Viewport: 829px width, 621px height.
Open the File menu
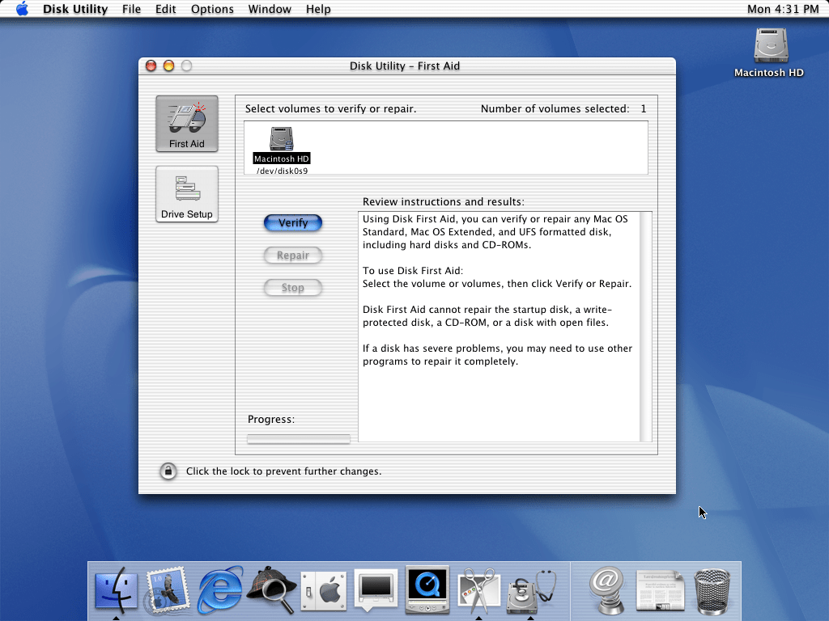pyautogui.click(x=131, y=9)
